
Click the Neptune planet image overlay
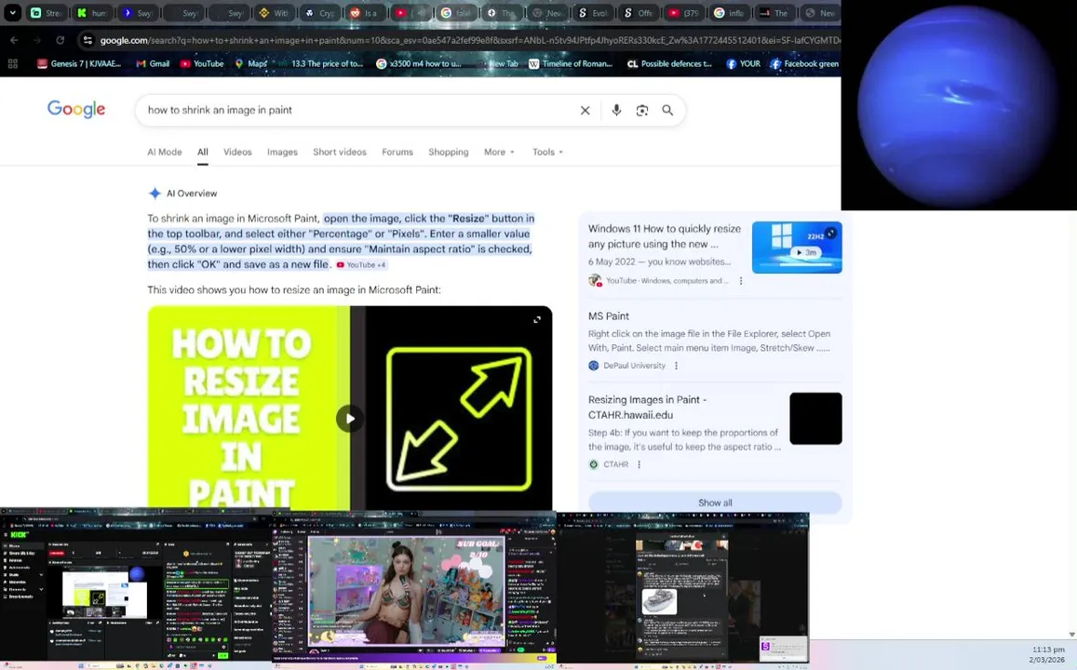[959, 105]
